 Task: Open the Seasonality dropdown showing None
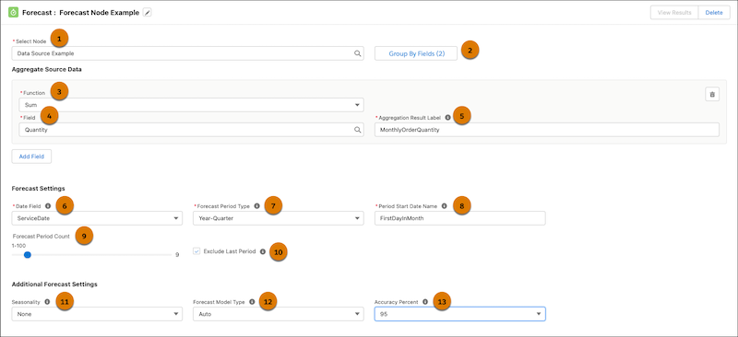(x=97, y=314)
